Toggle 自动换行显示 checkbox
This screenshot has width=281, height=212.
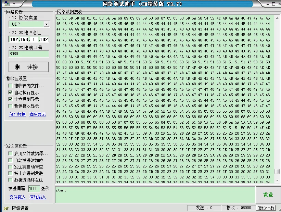coord(10,92)
